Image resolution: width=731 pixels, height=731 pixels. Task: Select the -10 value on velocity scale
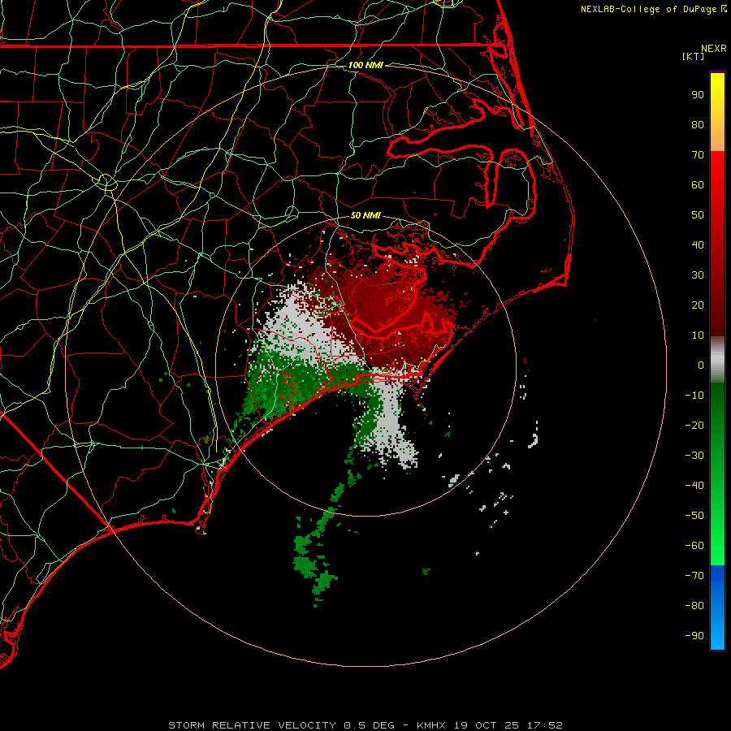(694, 396)
